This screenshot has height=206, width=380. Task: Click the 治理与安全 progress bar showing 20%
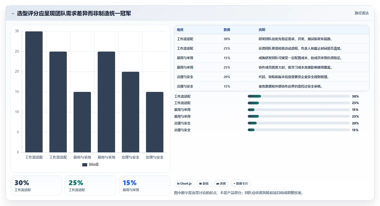(299, 123)
